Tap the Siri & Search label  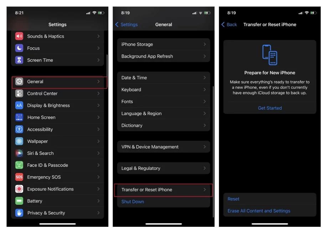pos(40,153)
